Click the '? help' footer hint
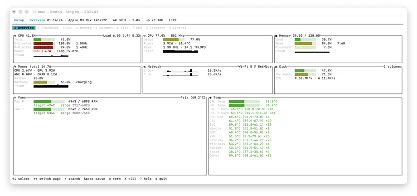Image resolution: width=417 pixels, height=196 pixels. coord(146,179)
